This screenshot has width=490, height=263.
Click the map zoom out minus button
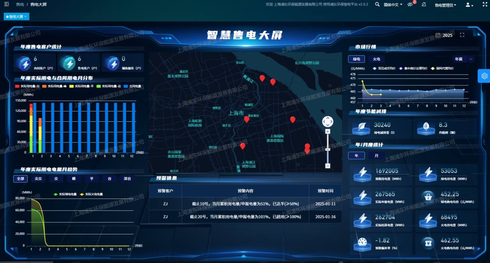[328, 166]
